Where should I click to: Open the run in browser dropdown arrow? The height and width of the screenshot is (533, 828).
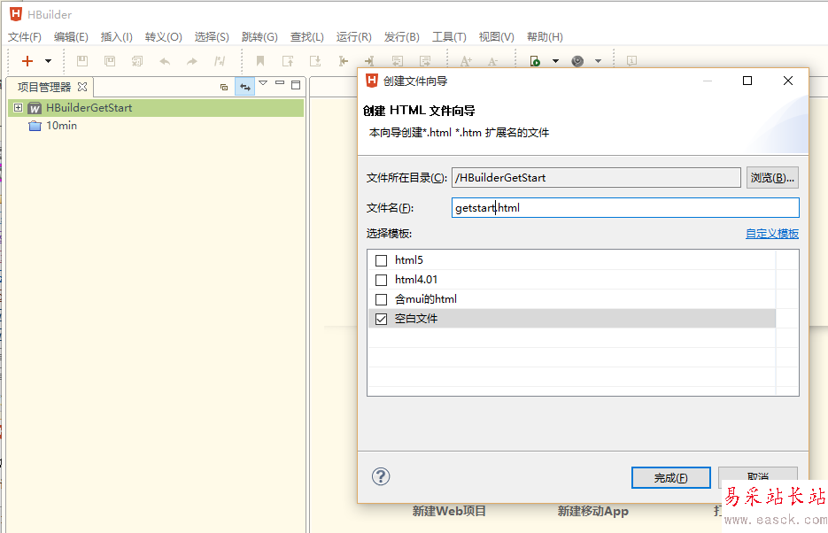click(555, 61)
